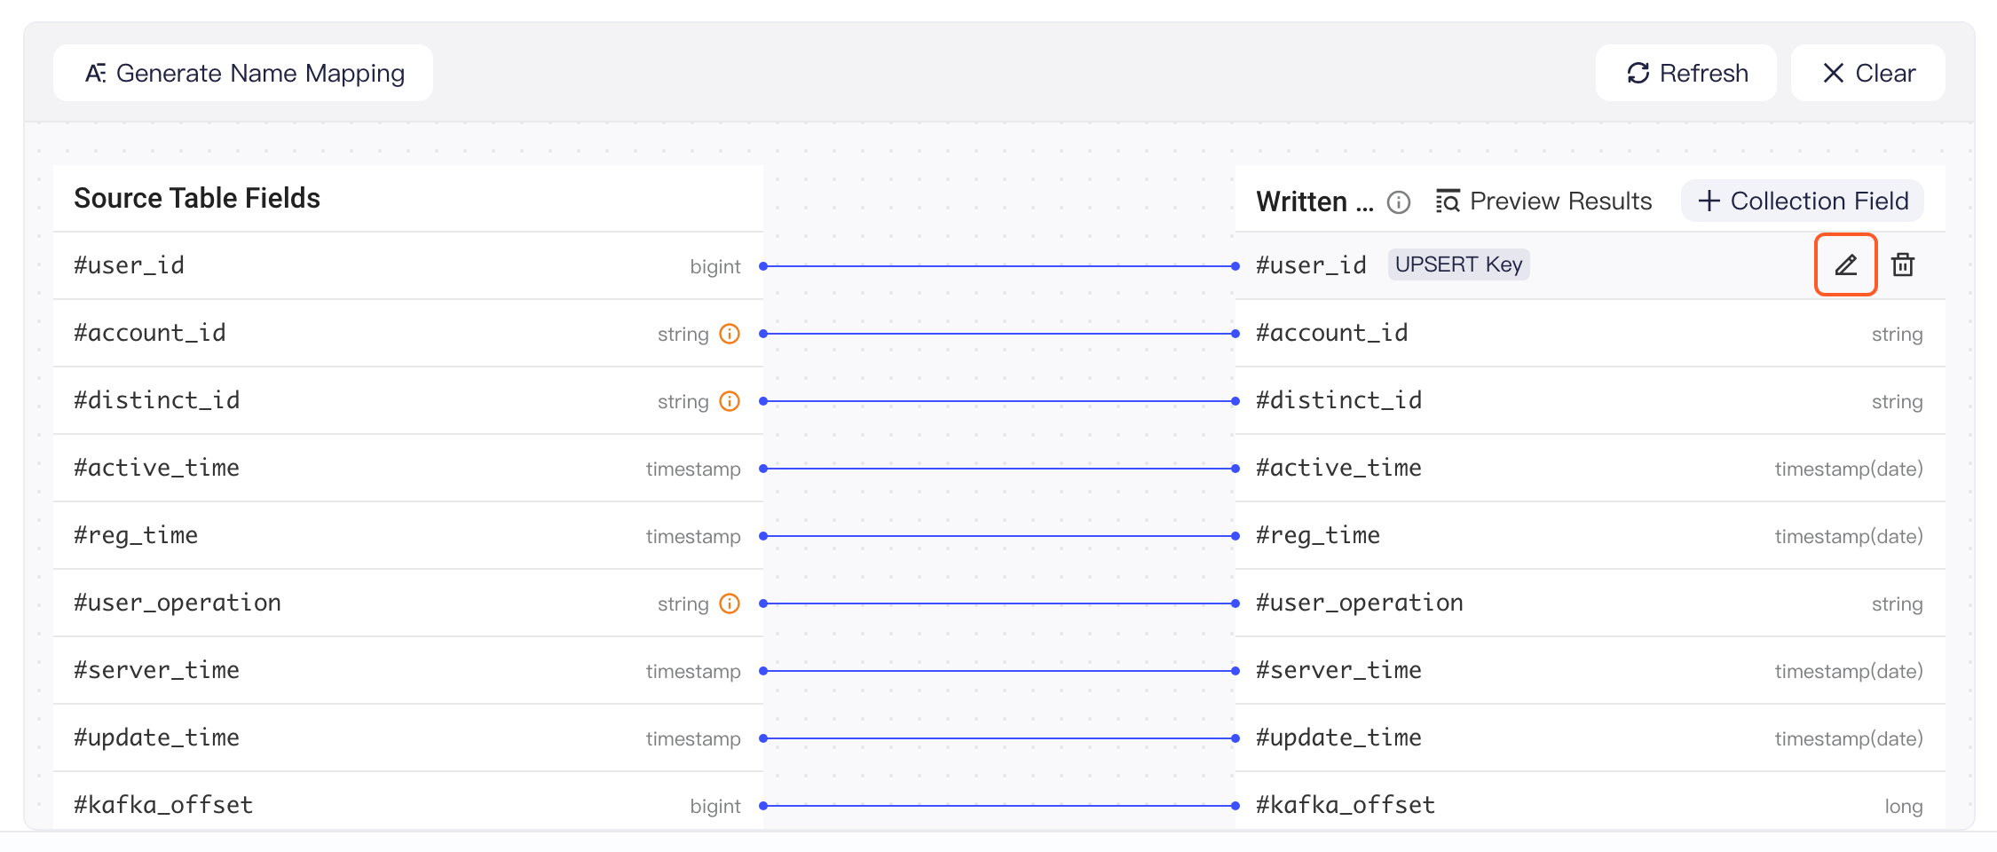Select source field #user_operation
Image resolution: width=1997 pixels, height=852 pixels.
click(x=408, y=603)
